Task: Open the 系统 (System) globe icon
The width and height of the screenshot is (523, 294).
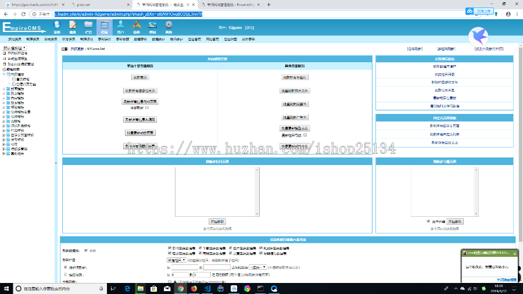Action: click(57, 26)
